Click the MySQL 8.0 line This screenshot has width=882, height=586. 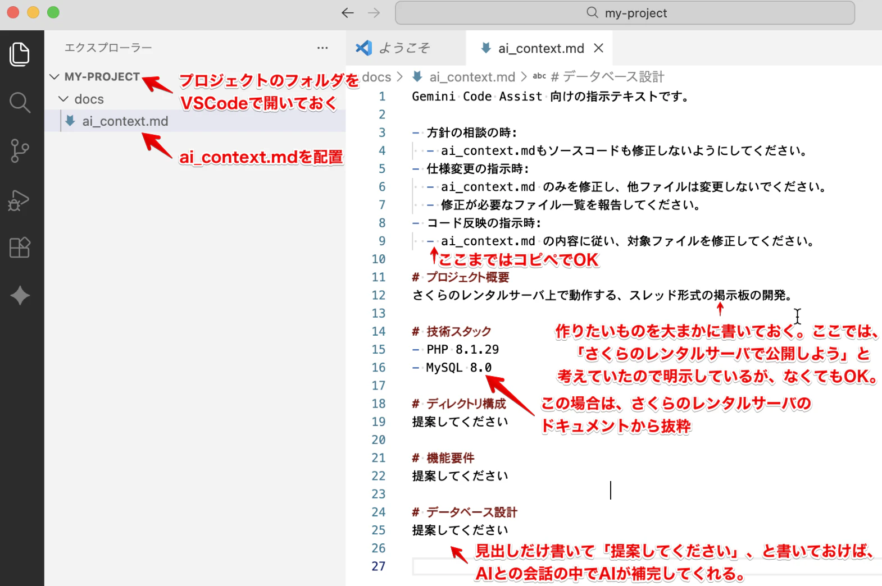pyautogui.click(x=452, y=368)
